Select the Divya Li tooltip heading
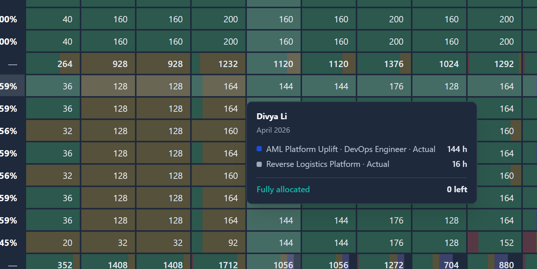This screenshot has height=269, width=537. (x=272, y=116)
